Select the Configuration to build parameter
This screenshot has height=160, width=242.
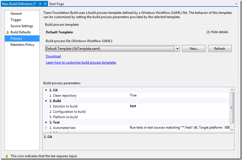(x=67, y=112)
